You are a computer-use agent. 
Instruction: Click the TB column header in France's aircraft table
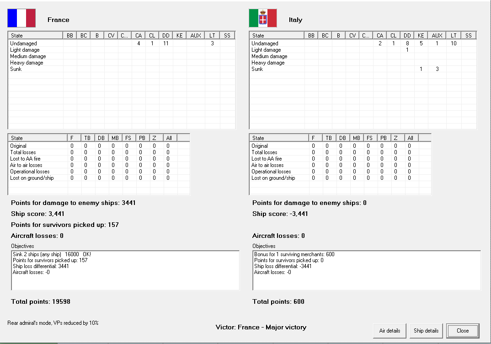(85, 138)
